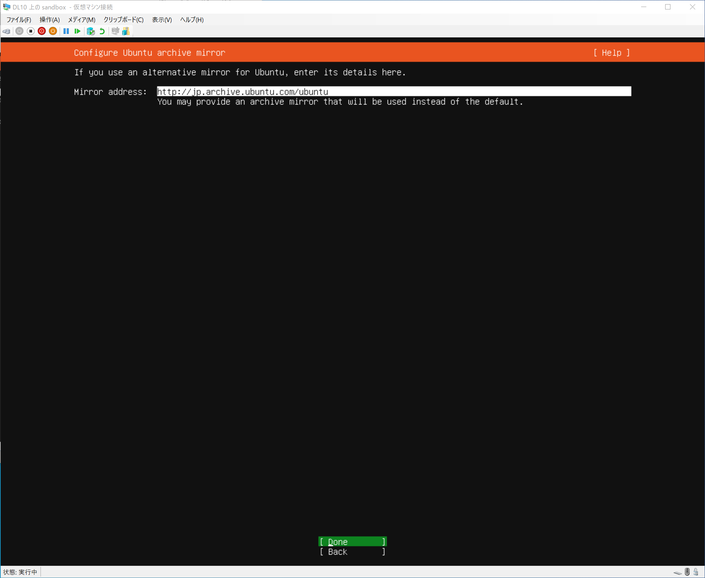705x578 pixels.
Task: Open the 操作(A) menu
Action: click(x=50, y=20)
